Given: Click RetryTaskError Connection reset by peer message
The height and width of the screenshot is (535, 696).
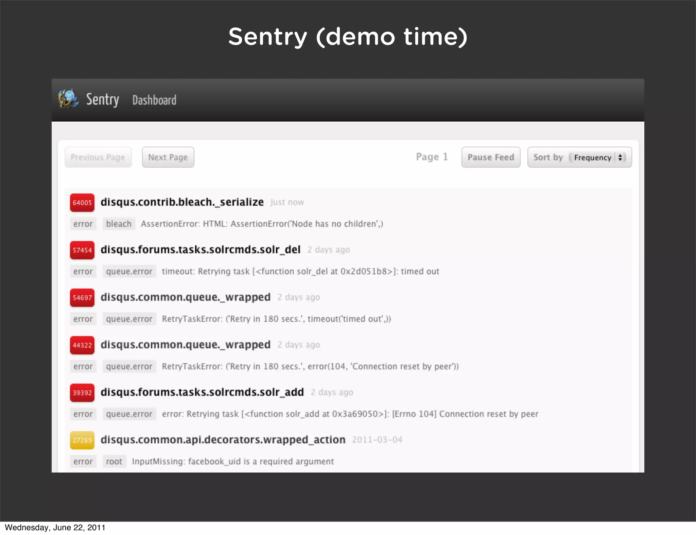Looking at the screenshot, I should click(x=310, y=366).
